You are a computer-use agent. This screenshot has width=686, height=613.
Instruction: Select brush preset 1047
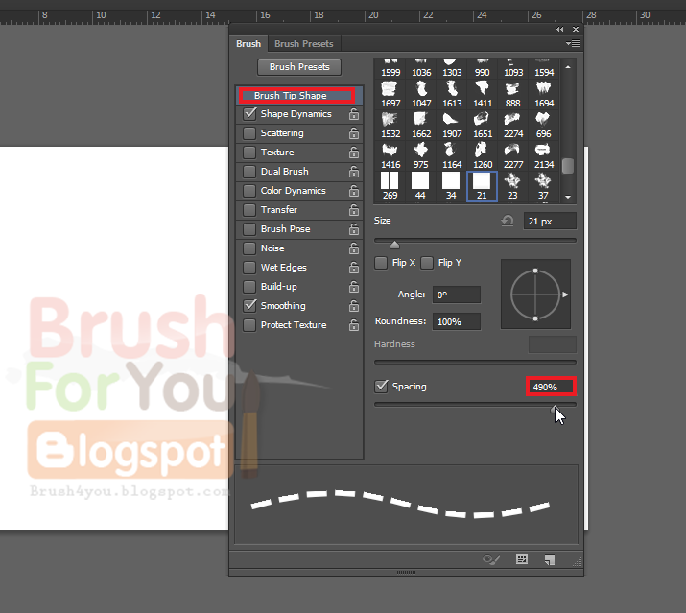[x=421, y=95]
